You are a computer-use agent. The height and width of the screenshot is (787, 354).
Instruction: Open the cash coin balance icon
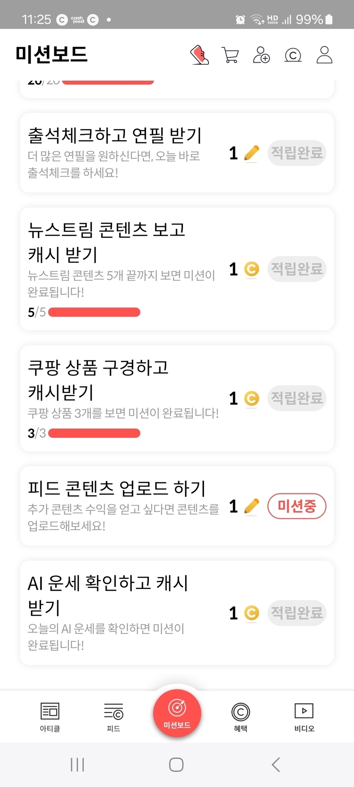click(293, 55)
